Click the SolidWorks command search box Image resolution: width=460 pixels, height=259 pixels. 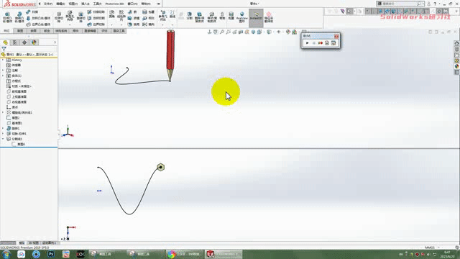[401, 4]
